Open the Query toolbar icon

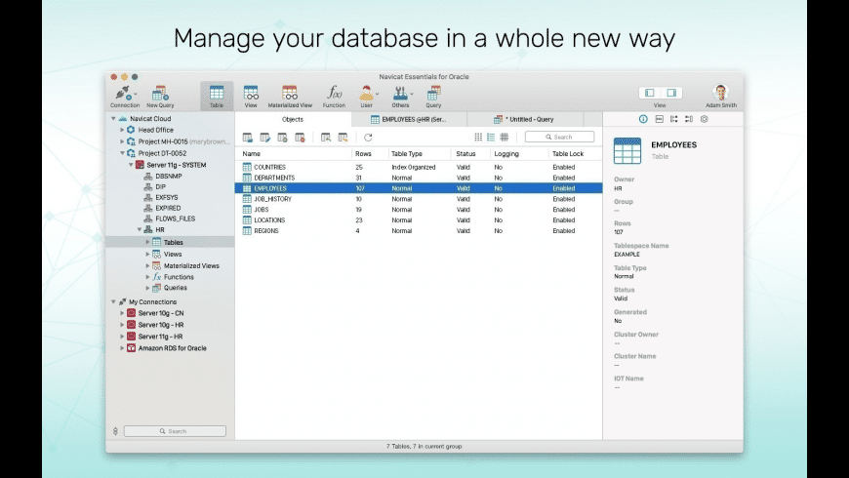coord(433,97)
